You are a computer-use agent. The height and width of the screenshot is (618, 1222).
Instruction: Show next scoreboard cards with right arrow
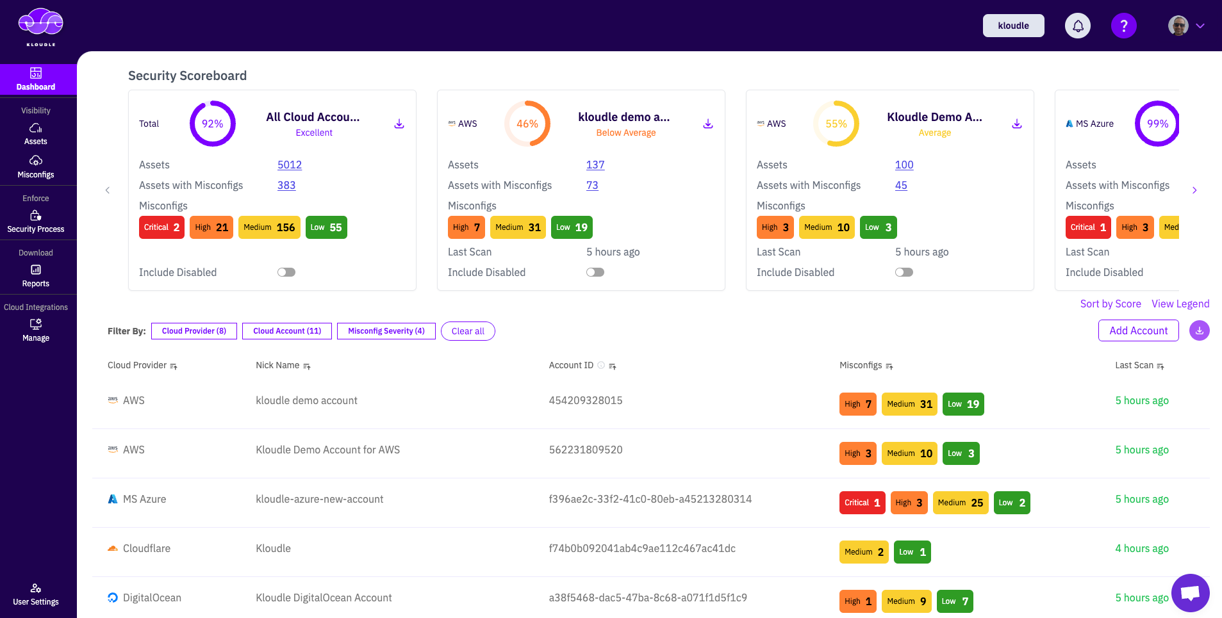(x=1194, y=190)
